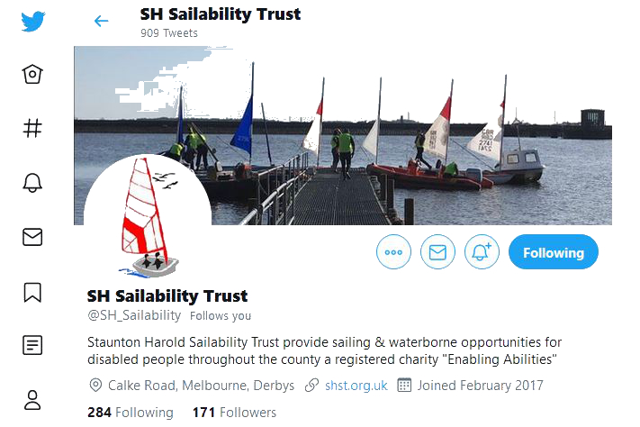Open the sailboat profile picture

(x=148, y=217)
